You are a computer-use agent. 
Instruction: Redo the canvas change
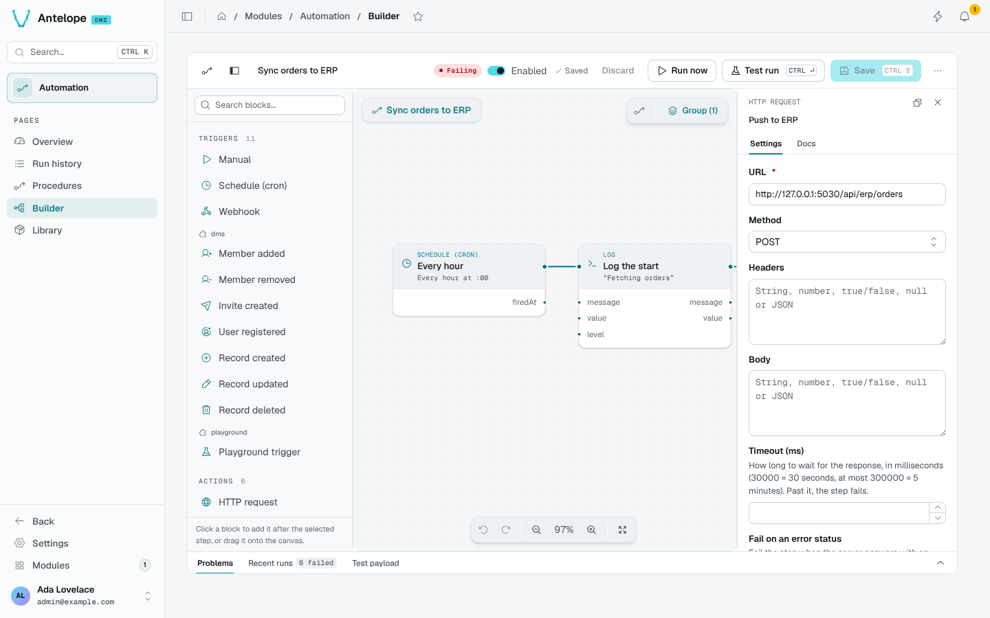pyautogui.click(x=506, y=530)
